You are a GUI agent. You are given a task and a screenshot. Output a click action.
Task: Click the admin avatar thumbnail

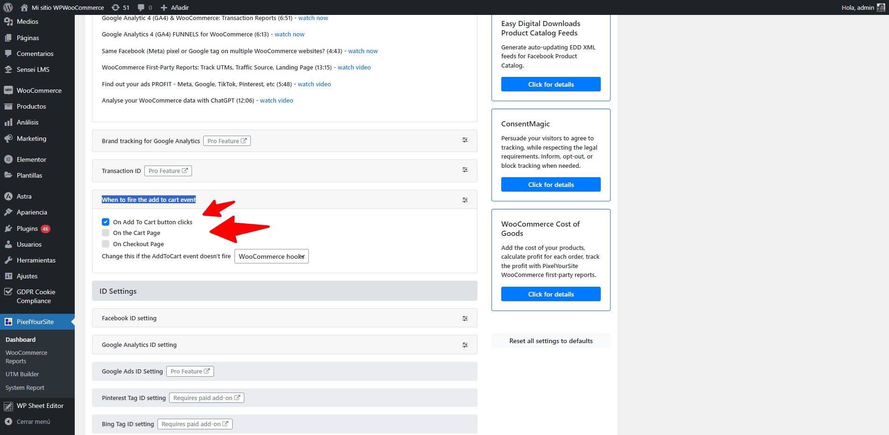(x=881, y=7)
